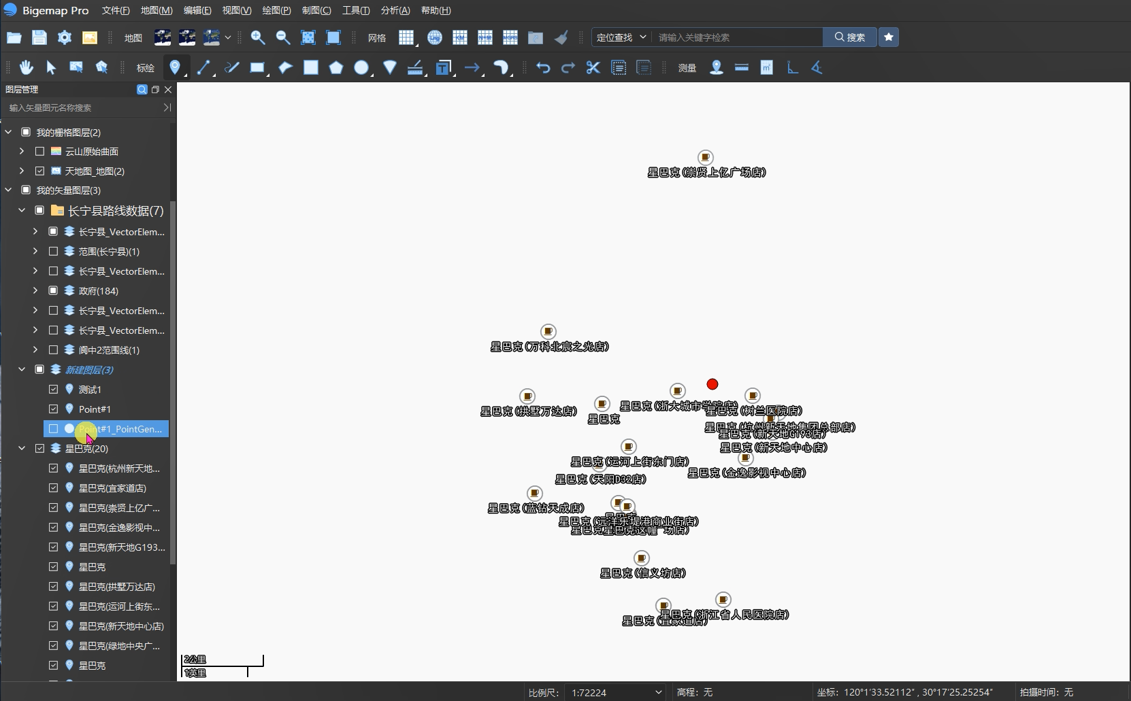Toggle checkbox for 云山原始曲面 layer

[39, 151]
